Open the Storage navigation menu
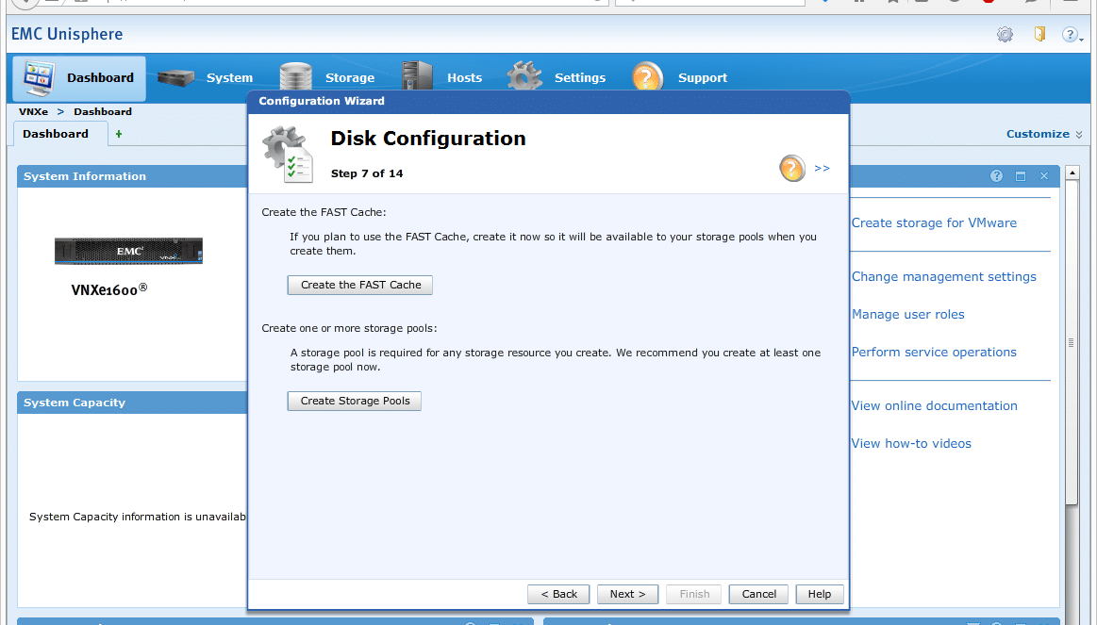The width and height of the screenshot is (1097, 625). click(327, 77)
